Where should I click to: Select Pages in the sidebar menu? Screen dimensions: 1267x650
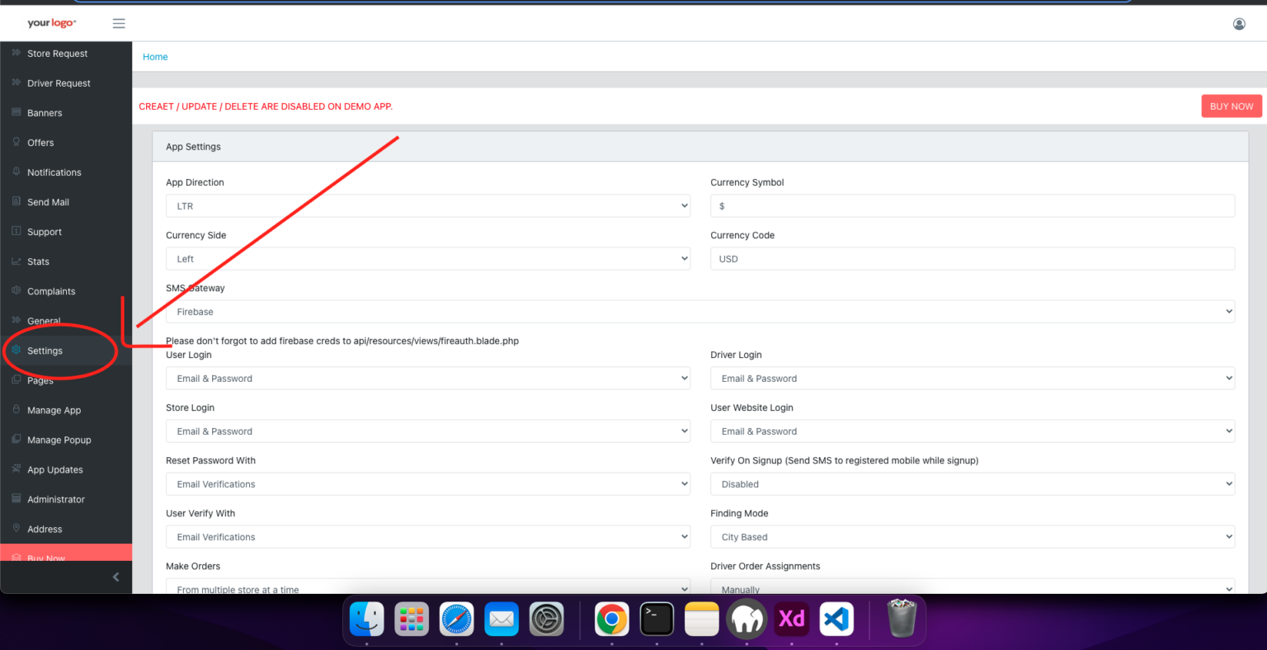41,380
